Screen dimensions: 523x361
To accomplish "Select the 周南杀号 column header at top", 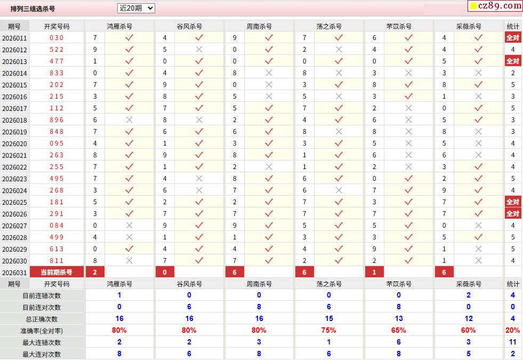I will [259, 26].
